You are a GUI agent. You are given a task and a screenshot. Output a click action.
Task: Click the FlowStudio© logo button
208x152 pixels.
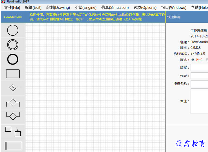point(13,17)
